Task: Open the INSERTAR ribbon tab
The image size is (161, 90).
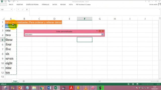Action: click(x=20, y=4)
